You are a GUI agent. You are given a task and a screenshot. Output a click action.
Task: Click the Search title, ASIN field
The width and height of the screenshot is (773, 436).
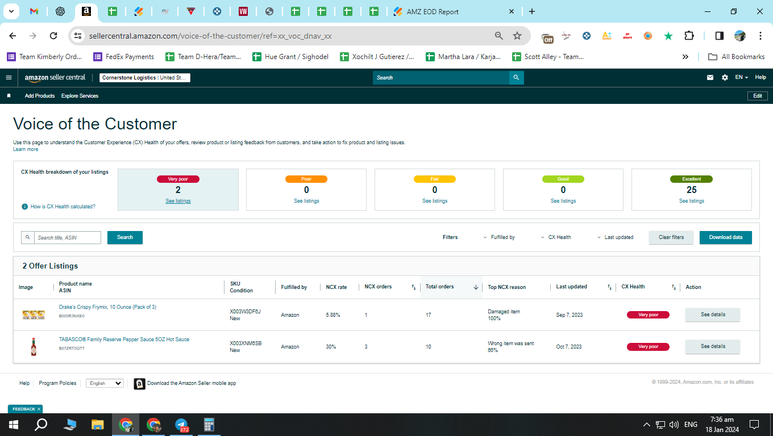pyautogui.click(x=68, y=237)
